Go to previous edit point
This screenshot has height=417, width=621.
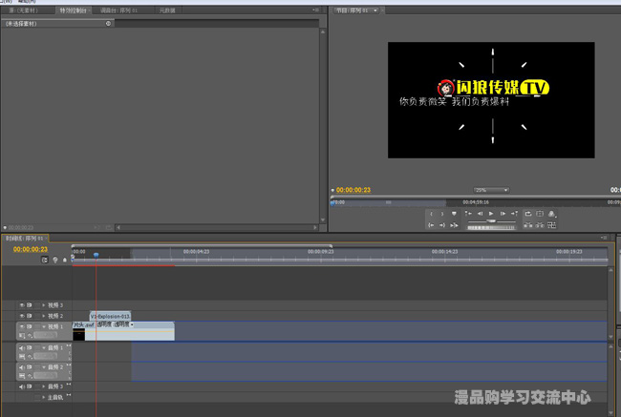pos(468,214)
